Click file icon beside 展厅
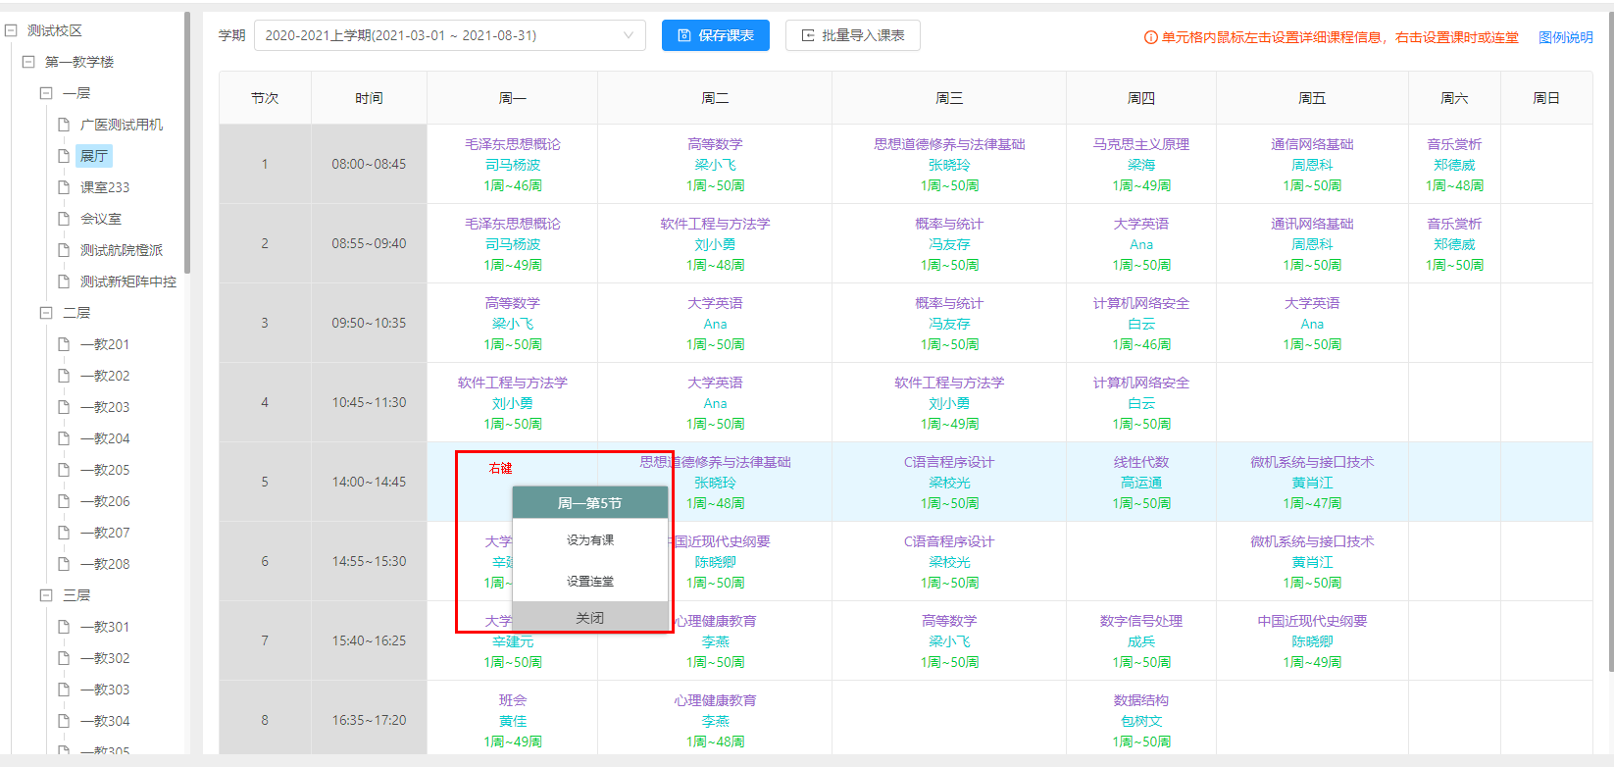The image size is (1614, 767). pos(64,156)
